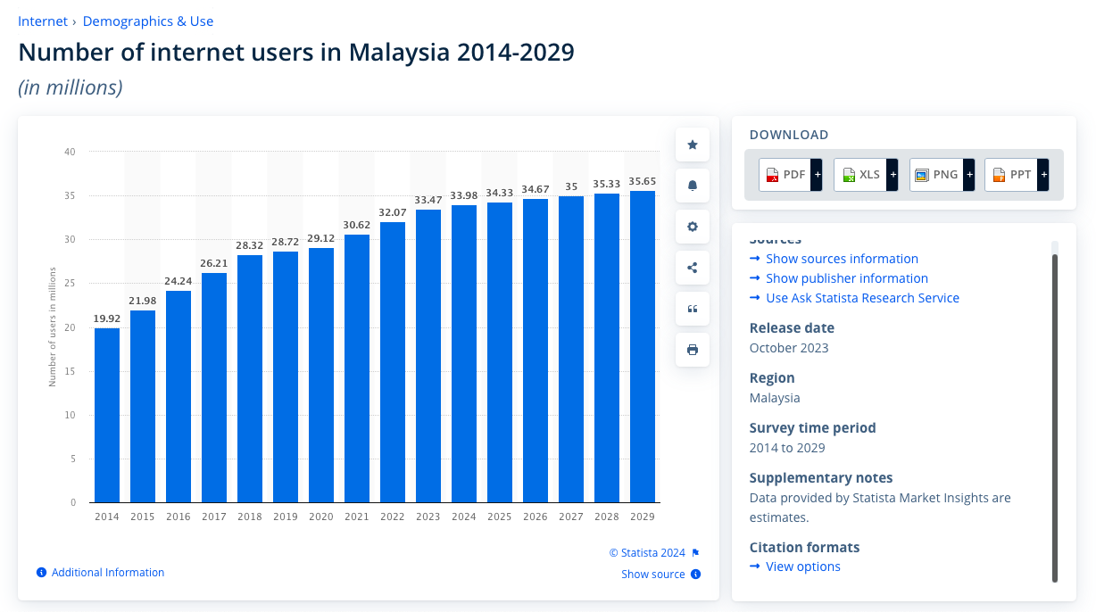The image size is (1096, 612).
Task: Open Show sources information
Action: pos(841,258)
